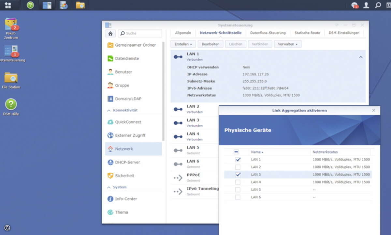Click the sidebar vertical scrollbar
Screen dimensions: 391x235
[163, 91]
